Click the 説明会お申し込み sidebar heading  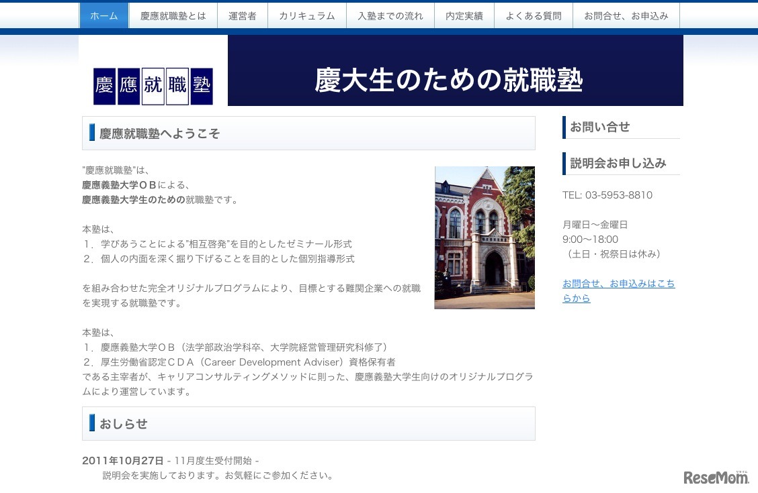click(618, 163)
